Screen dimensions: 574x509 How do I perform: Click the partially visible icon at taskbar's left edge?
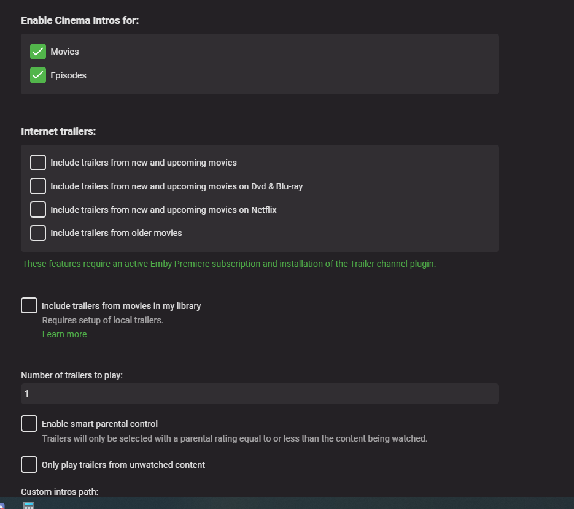click(x=2, y=505)
